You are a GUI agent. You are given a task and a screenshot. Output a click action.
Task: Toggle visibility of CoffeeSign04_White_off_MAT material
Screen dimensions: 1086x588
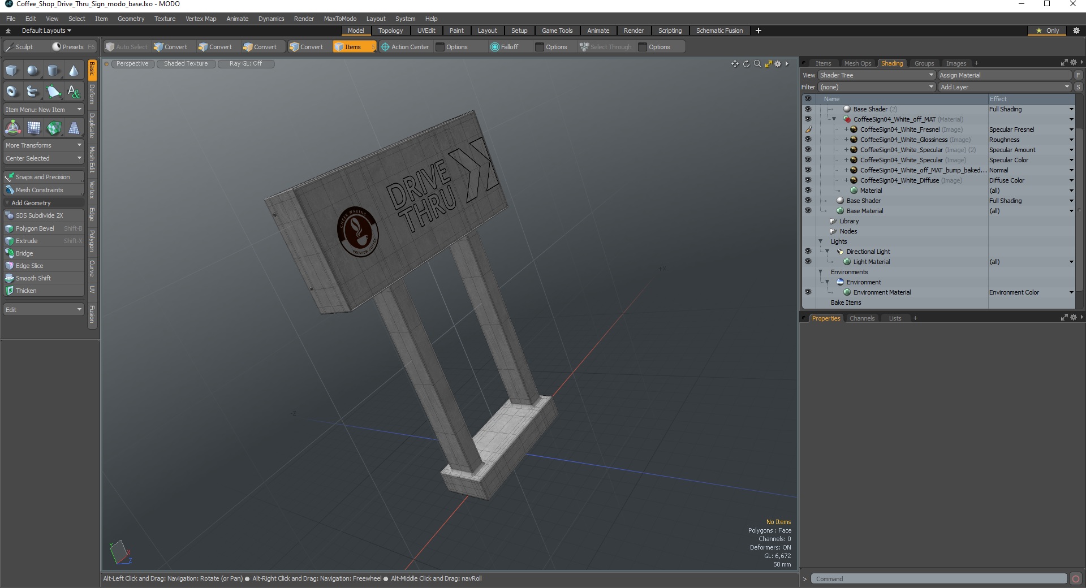click(808, 119)
